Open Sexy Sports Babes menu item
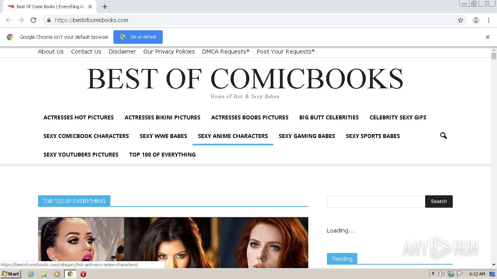The image size is (497, 279). tap(373, 136)
